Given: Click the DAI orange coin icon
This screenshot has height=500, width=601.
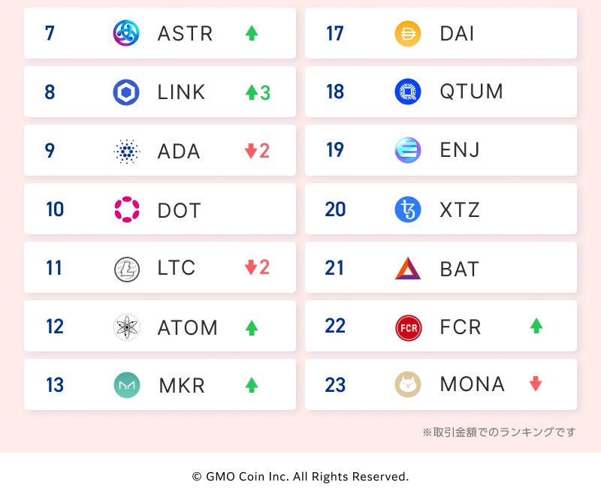Looking at the screenshot, I should pyautogui.click(x=408, y=33).
